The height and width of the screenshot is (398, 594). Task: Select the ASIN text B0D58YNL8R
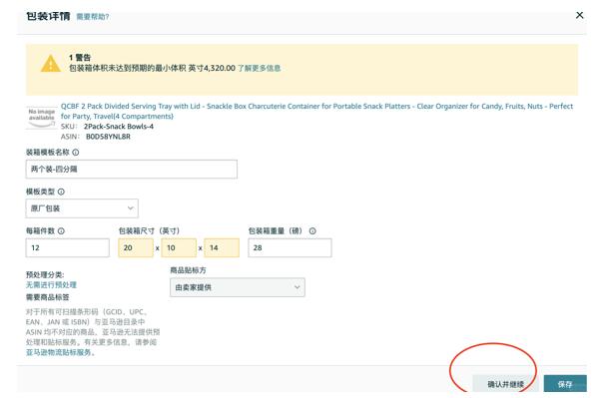point(108,137)
